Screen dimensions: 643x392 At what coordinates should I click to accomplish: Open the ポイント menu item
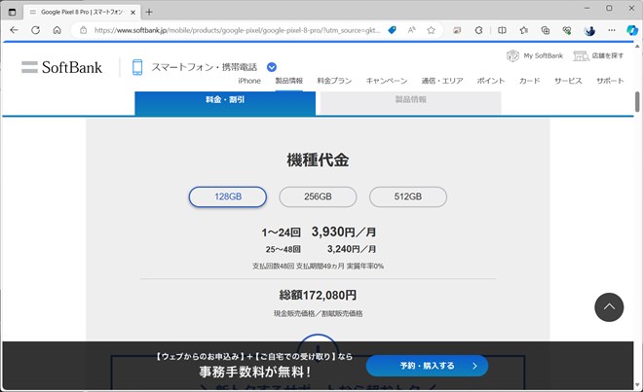click(x=491, y=81)
